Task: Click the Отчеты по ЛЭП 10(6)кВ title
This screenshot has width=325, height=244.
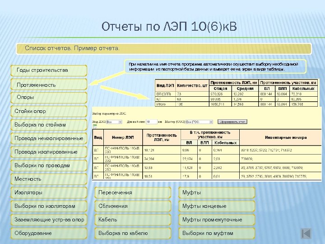Action: point(169,26)
